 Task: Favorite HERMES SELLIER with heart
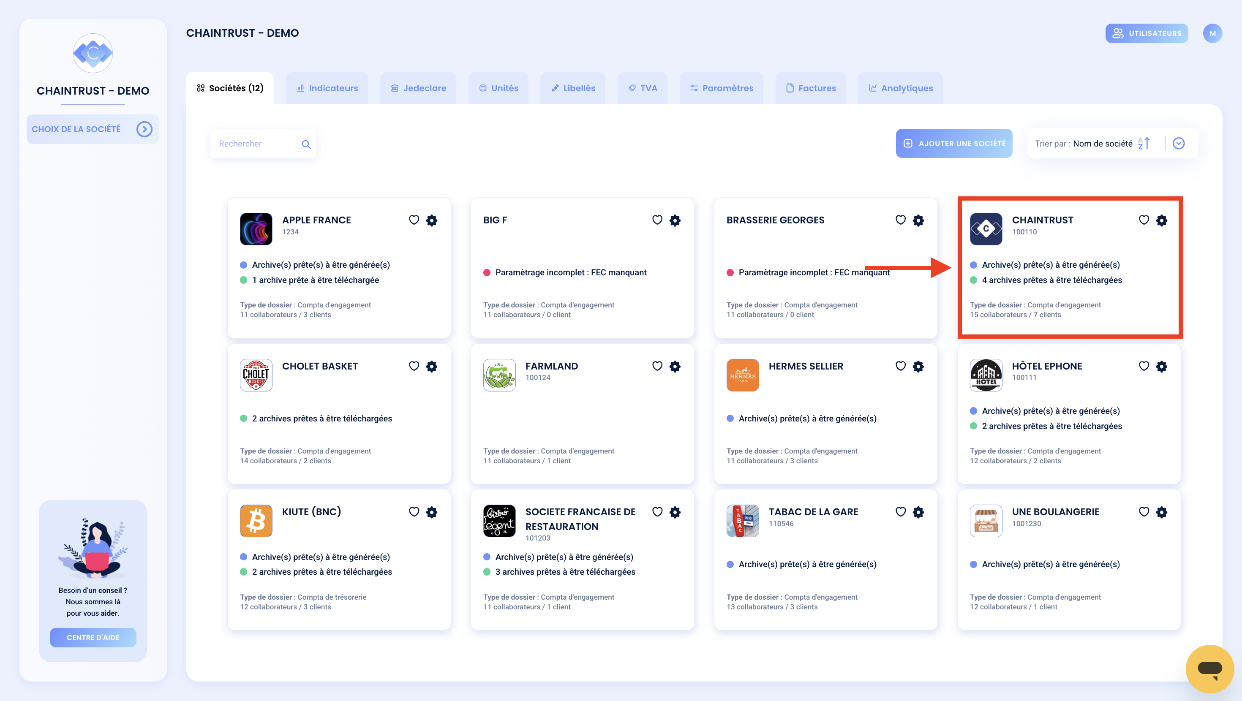pyautogui.click(x=901, y=366)
